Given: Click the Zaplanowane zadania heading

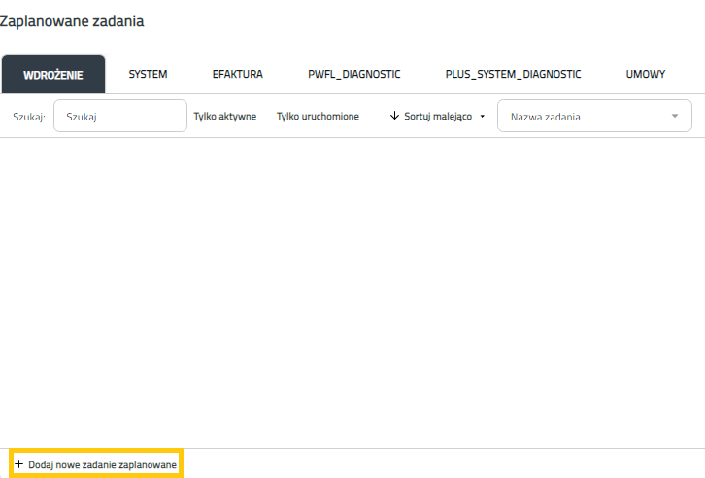Looking at the screenshot, I should (x=72, y=21).
